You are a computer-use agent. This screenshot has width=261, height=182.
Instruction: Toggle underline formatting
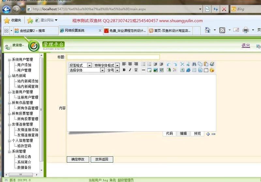pos(136,70)
